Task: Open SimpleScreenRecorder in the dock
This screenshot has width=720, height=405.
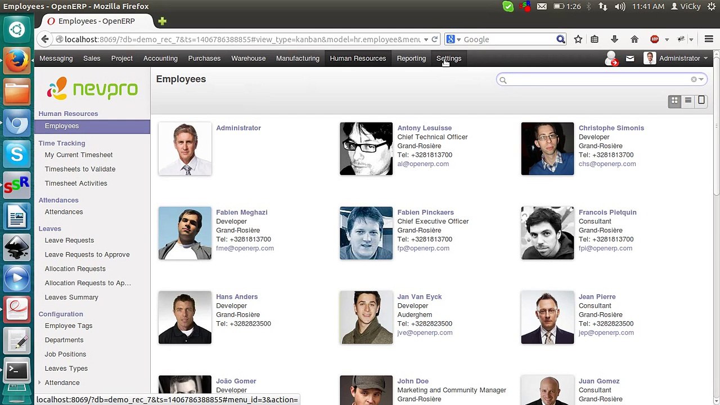Action: coord(17,184)
